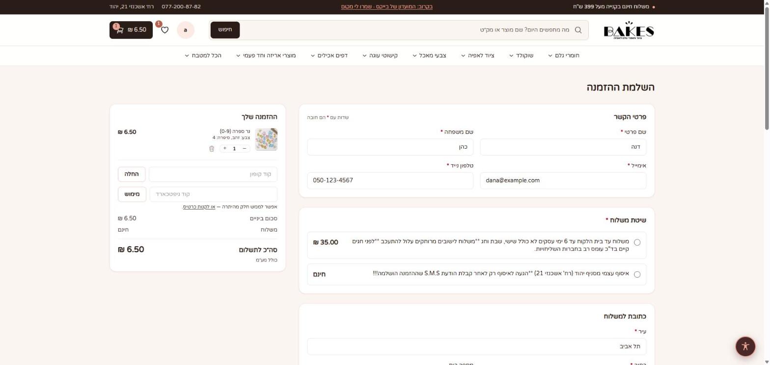
Task: Select home delivery option for ₪35.00
Action: pos(637,242)
